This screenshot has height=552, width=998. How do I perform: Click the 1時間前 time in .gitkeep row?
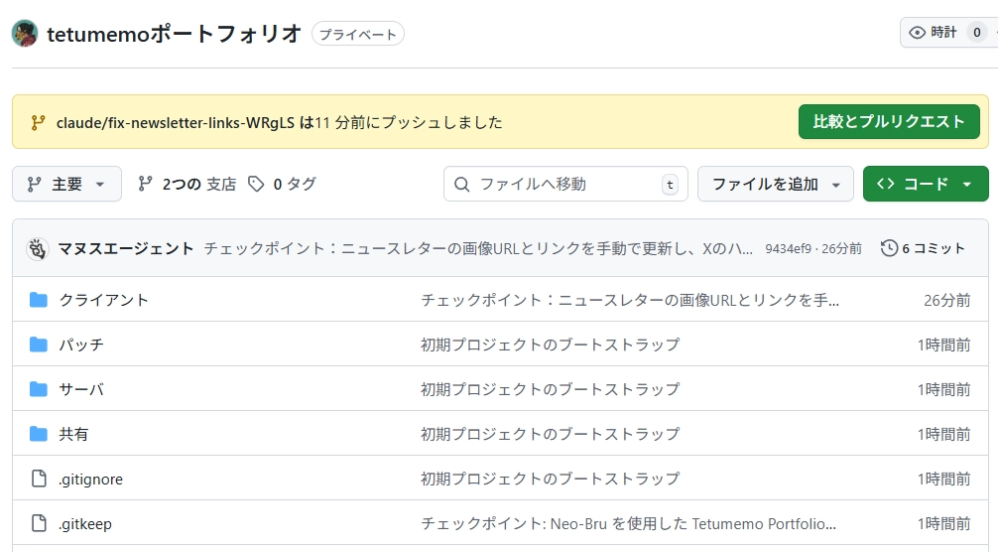tap(943, 523)
